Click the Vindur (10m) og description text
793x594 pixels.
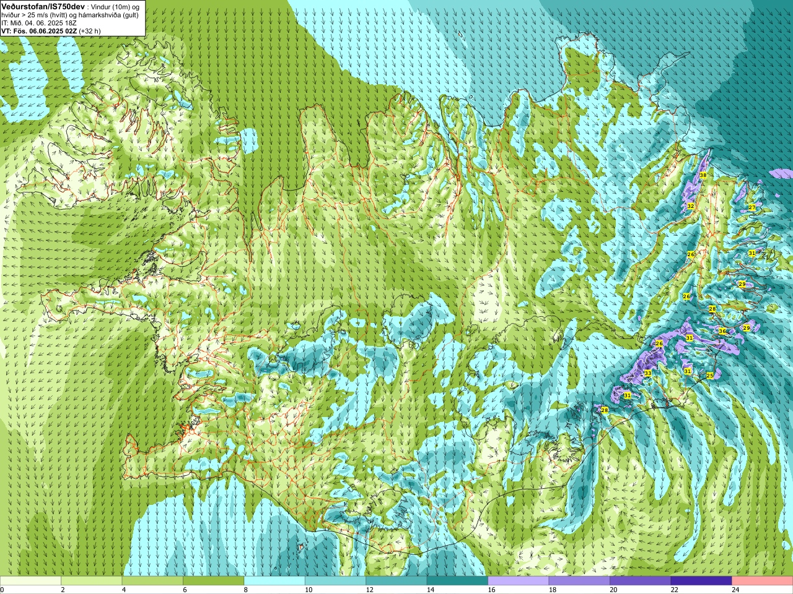pyautogui.click(x=115, y=7)
